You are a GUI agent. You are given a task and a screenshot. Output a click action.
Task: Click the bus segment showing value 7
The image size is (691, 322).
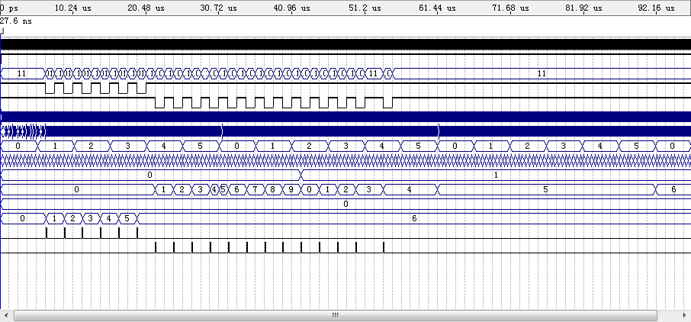pos(255,190)
